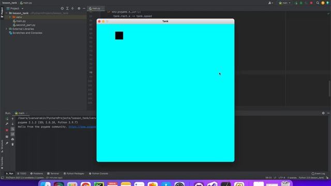Open Project panel gear options
Image resolution: width=331 pixels, height=186 pixels.
click(x=79, y=8)
